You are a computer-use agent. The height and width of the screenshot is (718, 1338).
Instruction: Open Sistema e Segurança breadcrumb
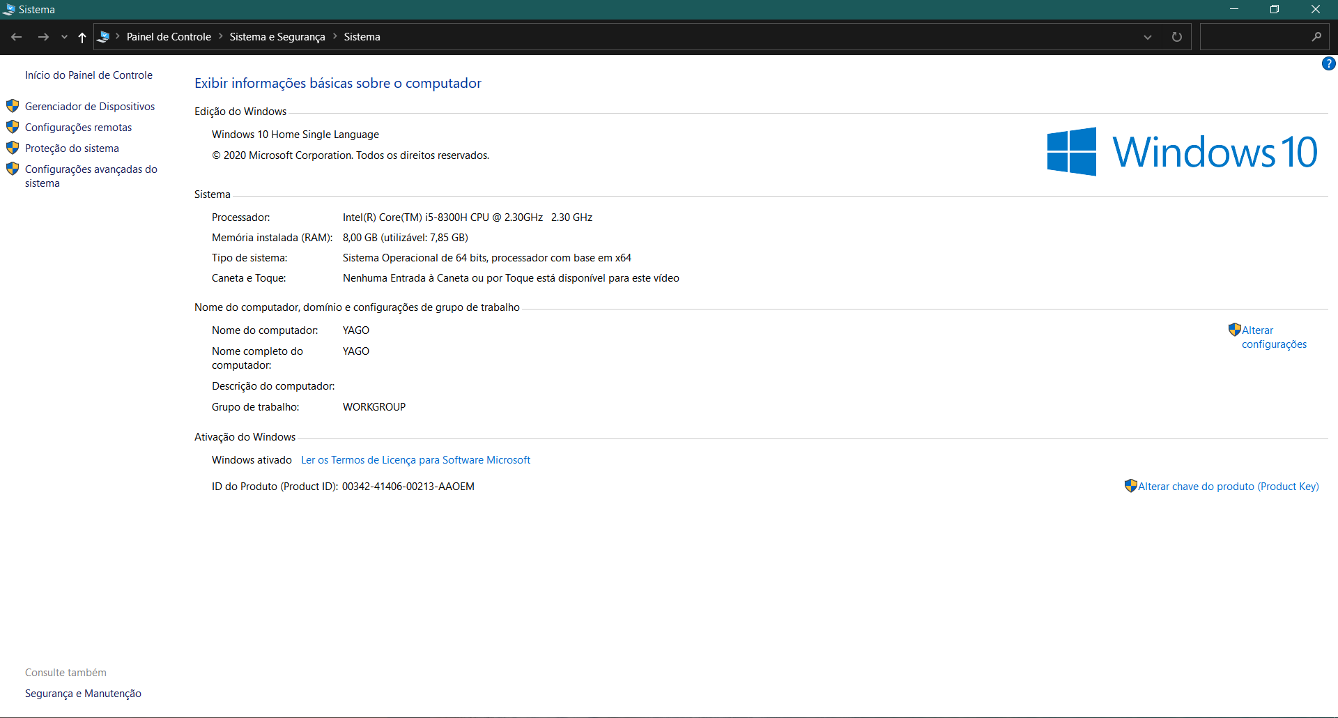pos(277,37)
